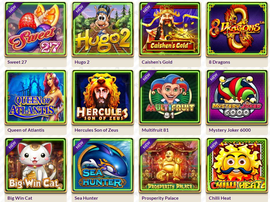This screenshot has height=202, width=270.
Task: Open the 8 Dragons game artwork
Action: point(237,29)
